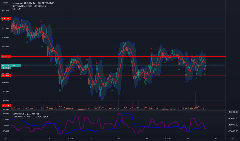Click date 11 on the time axis
Viewport: 240px width, 141px height.
147,139
